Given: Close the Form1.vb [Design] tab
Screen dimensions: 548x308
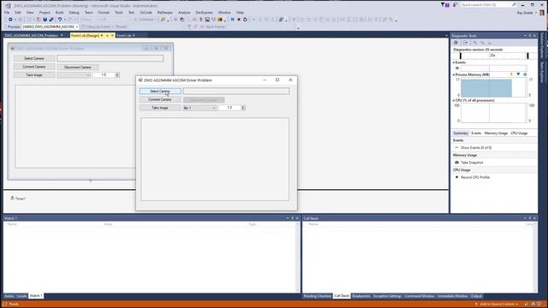Looking at the screenshot, I should pyautogui.click(x=112, y=35).
